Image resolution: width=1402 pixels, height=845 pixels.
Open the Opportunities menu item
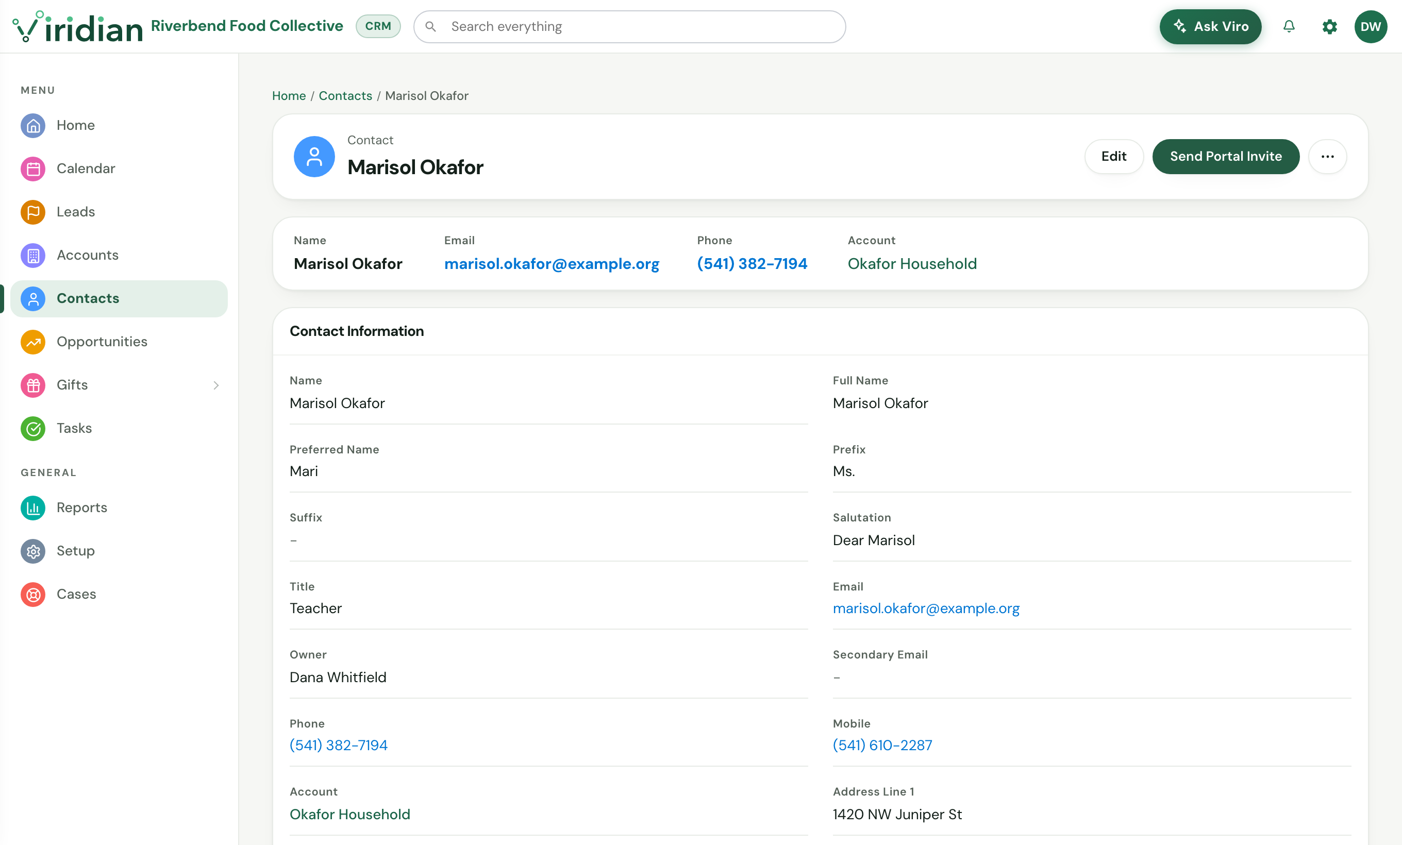coord(119,342)
